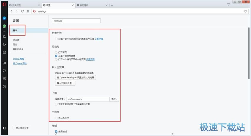Viewport: 251px width, 136px height.
Task: Click 将 Opera developer 设置为默认浏览器 button
Action: [75, 77]
